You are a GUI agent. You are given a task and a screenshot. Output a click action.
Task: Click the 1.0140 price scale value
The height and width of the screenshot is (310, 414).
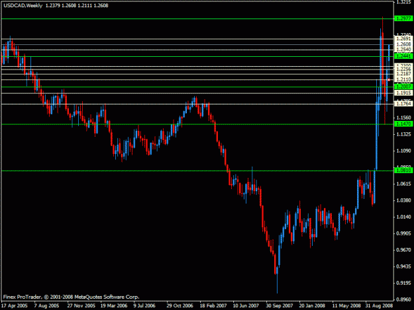point(404,217)
